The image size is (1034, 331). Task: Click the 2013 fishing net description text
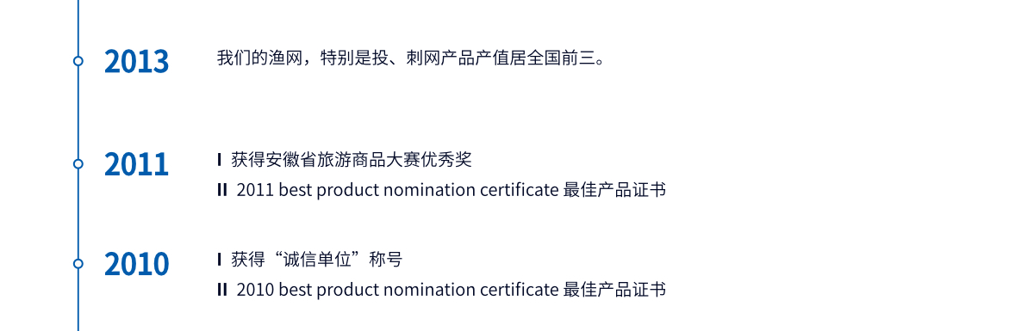coord(412,58)
